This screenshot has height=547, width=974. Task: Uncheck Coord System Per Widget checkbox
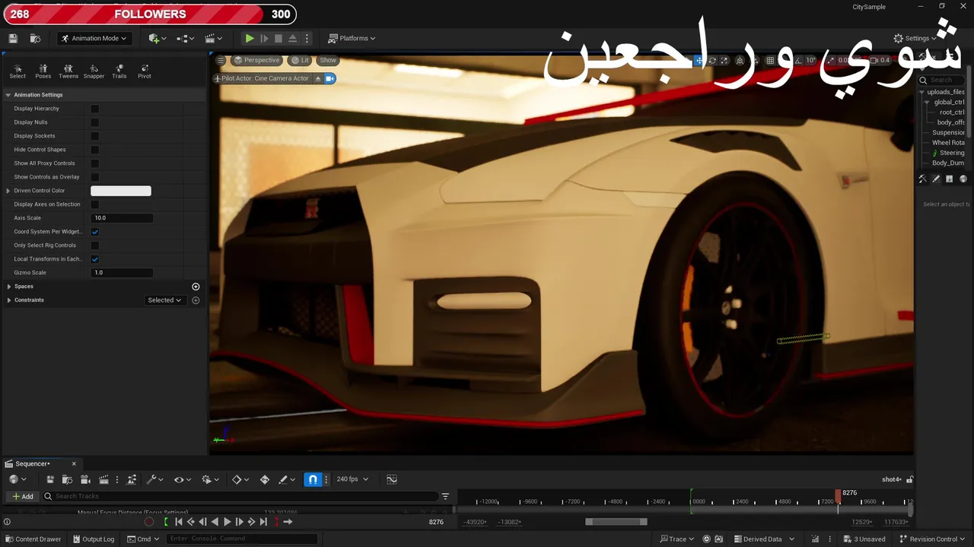click(x=95, y=232)
